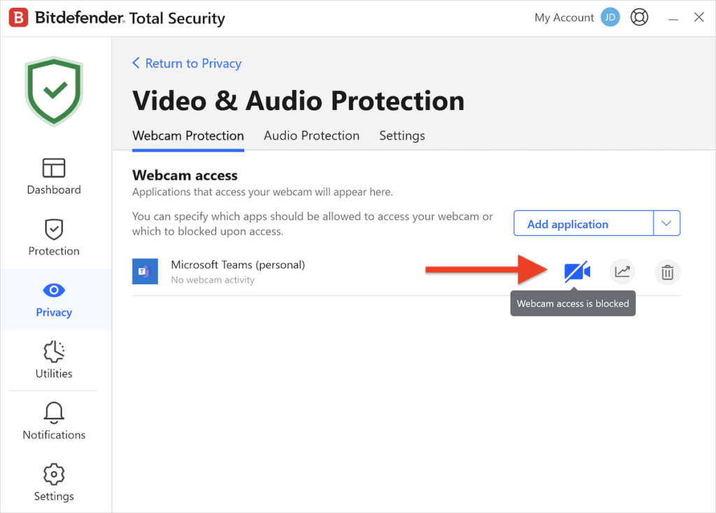Viewport: 716px width, 513px height.
Task: Open the Settings tab under Video & Audio Protection
Action: [x=402, y=136]
